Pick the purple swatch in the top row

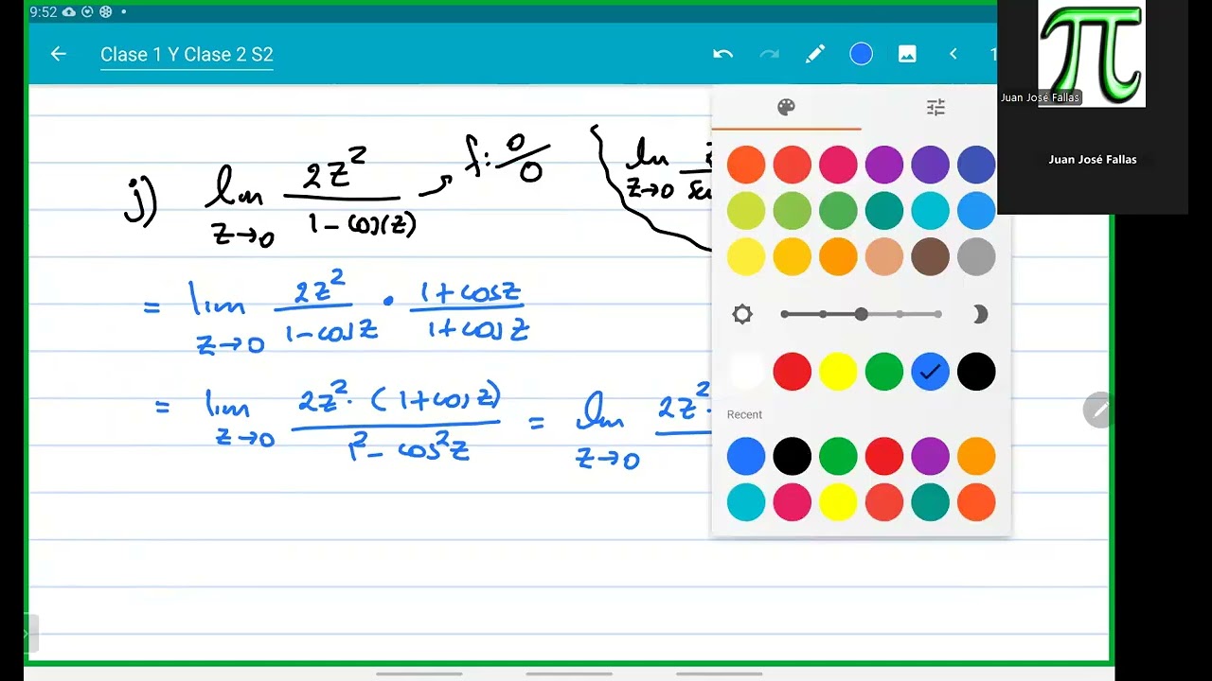tap(884, 165)
